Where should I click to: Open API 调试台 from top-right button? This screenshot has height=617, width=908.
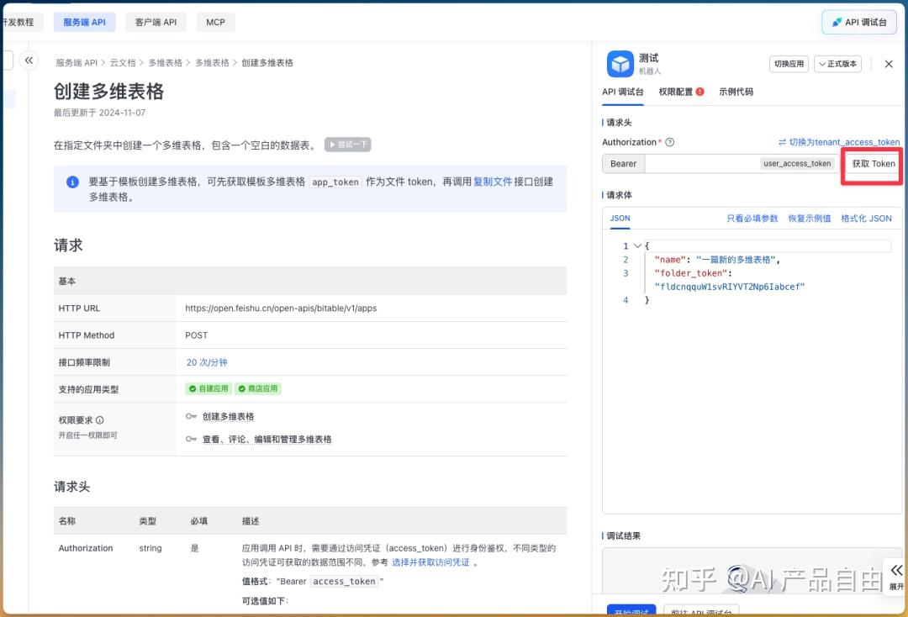pos(859,22)
